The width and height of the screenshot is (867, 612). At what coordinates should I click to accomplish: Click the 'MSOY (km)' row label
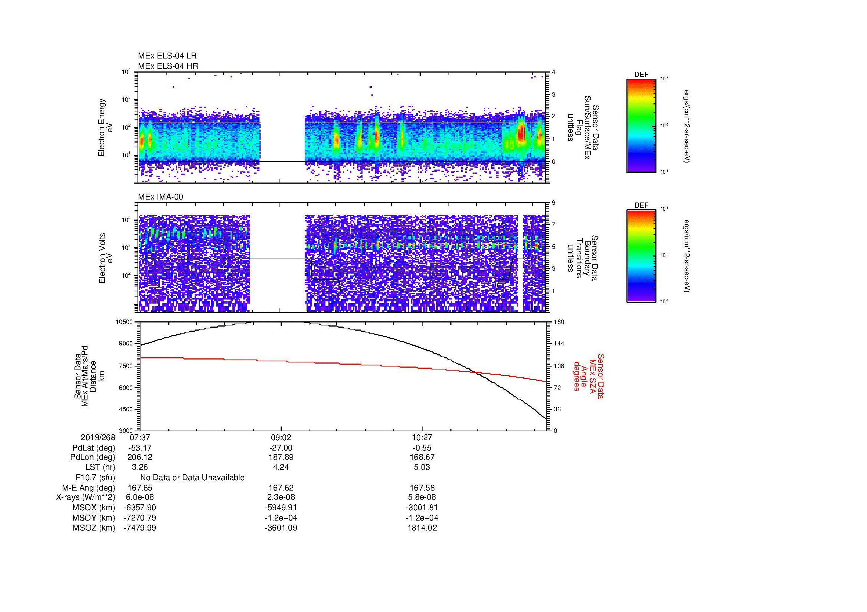point(94,518)
